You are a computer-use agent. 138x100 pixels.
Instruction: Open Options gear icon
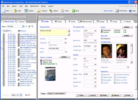click(51, 11)
